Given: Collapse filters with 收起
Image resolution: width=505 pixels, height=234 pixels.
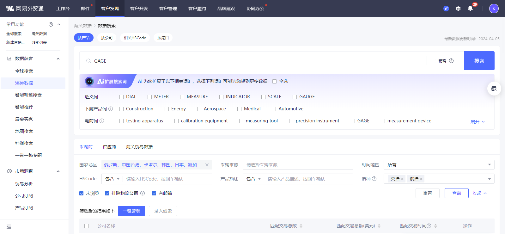Looking at the screenshot, I should (479, 193).
